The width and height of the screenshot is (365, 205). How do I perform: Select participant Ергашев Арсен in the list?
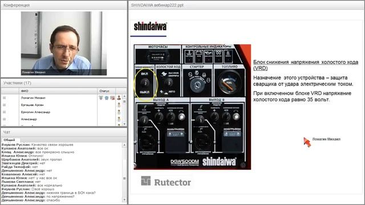[x=32, y=105]
